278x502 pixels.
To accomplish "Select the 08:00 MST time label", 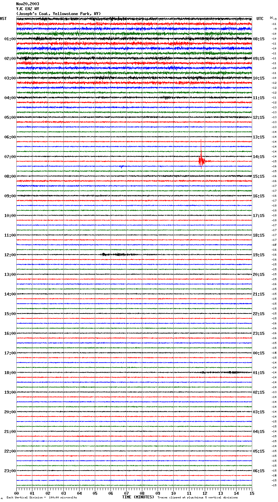I will pyautogui.click(x=10, y=176).
